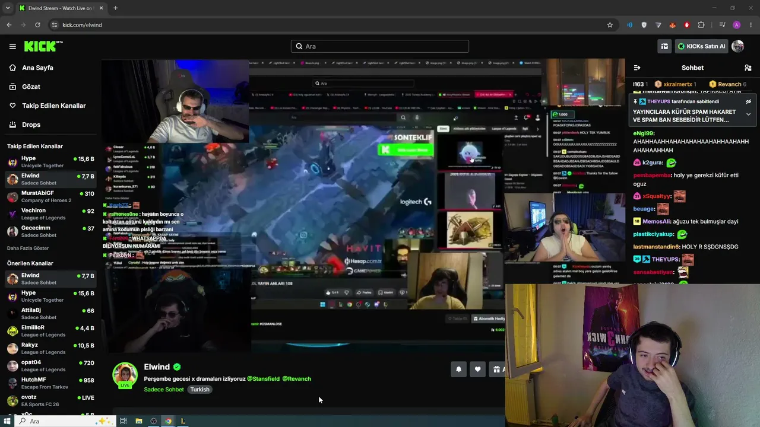Go to Ana Sayfa in the sidebar
This screenshot has height=427, width=760.
(37, 68)
